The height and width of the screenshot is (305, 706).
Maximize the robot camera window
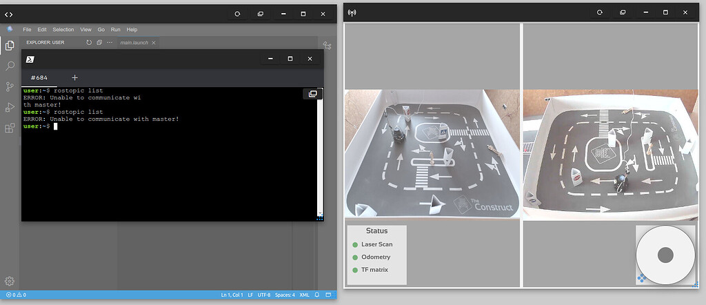pos(665,12)
